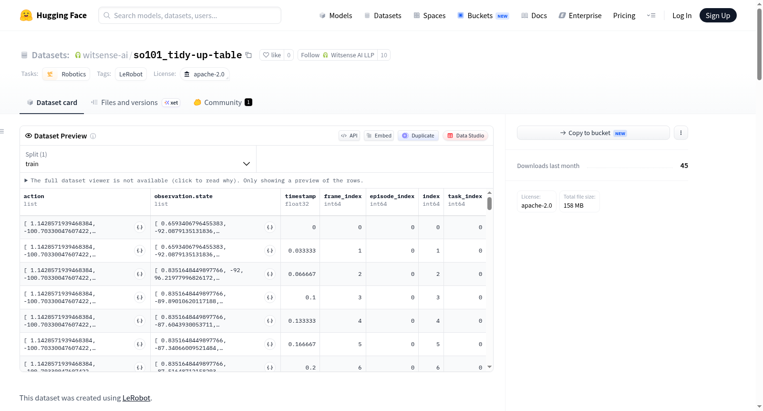Expand action cell JSON in the timestamp 0.166667 row
This screenshot has width=763, height=411.
pos(140,344)
